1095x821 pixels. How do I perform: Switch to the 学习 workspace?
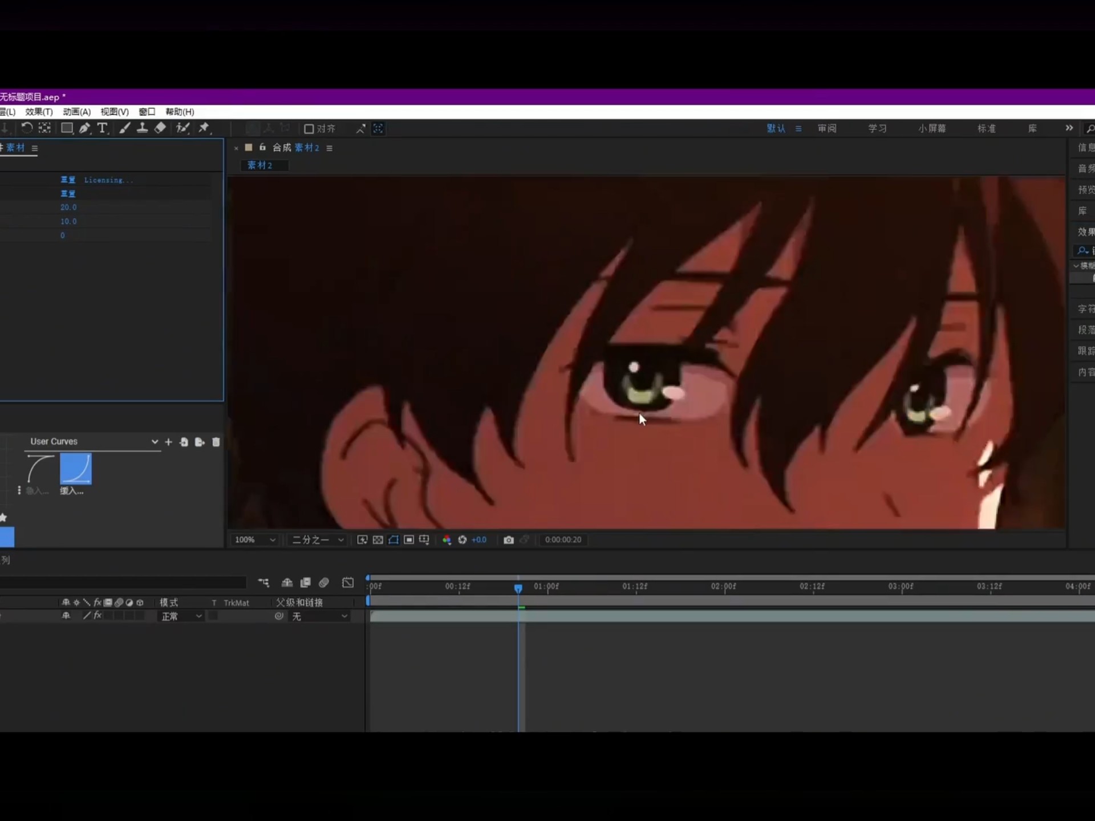(x=877, y=129)
